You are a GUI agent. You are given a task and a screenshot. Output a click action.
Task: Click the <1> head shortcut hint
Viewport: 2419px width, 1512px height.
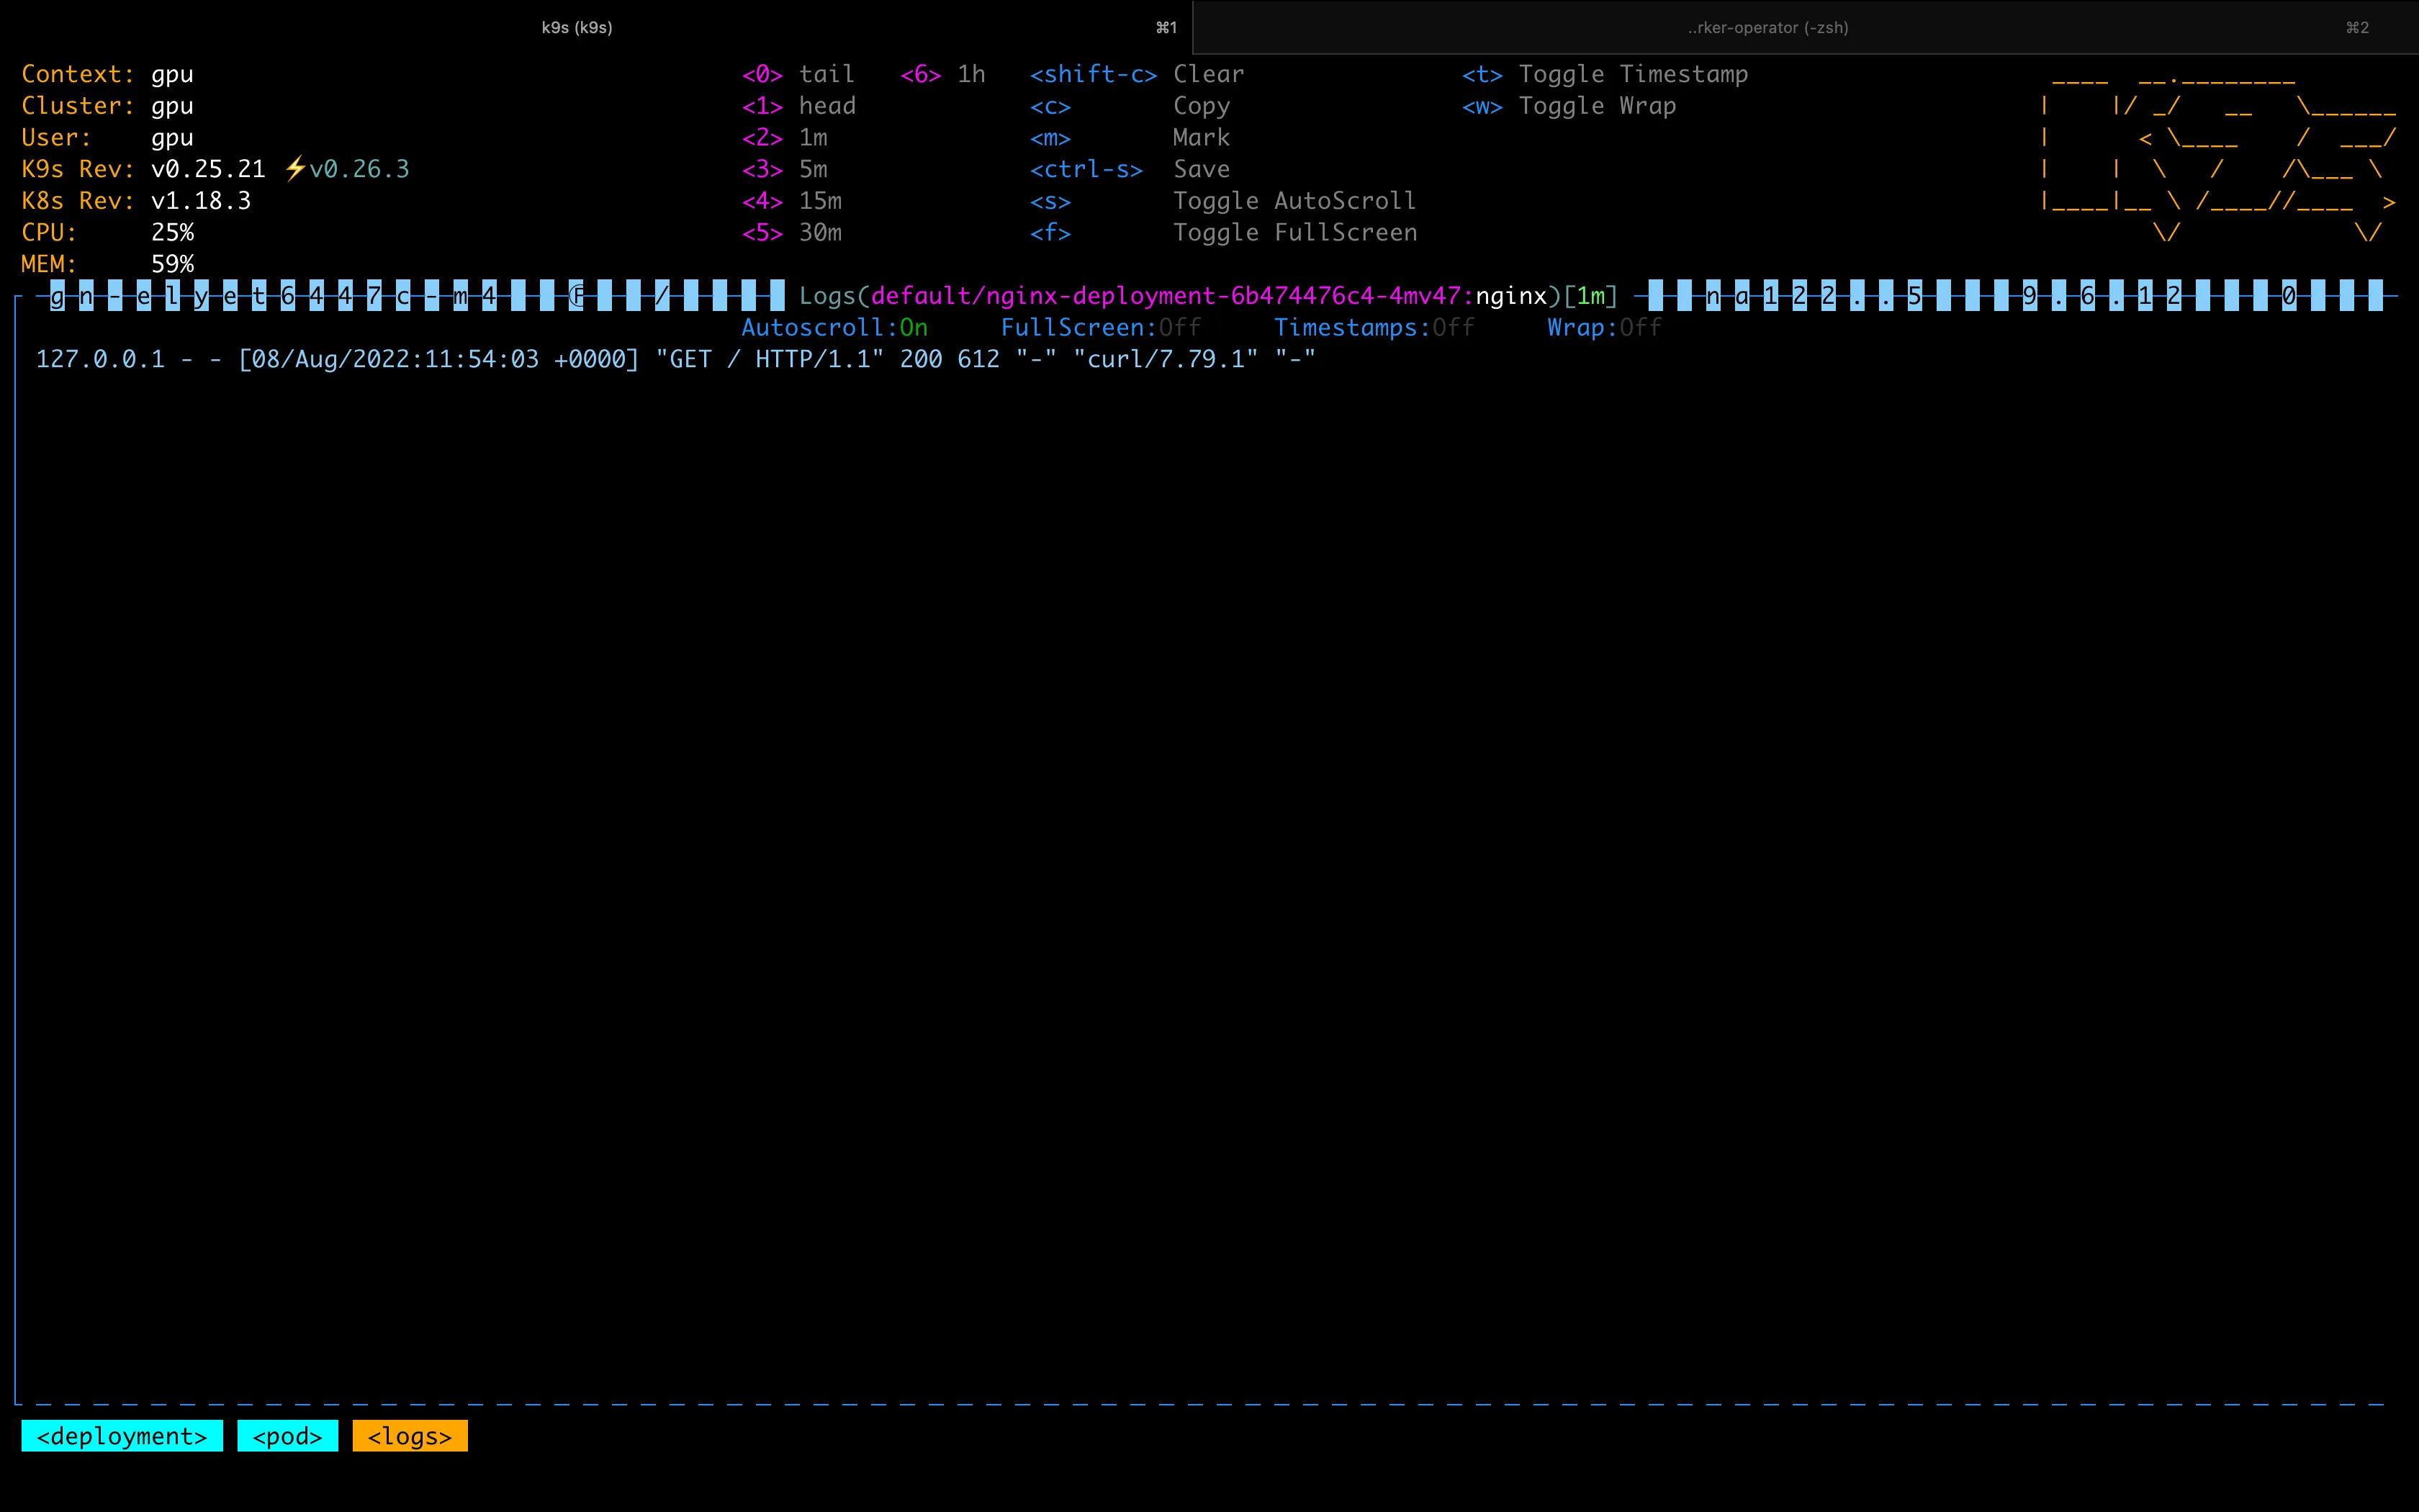pos(798,106)
